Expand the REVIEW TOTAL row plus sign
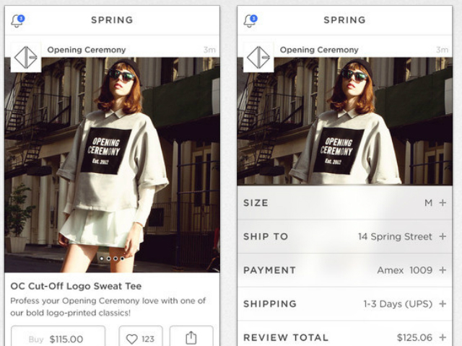The image size is (462, 346). coord(443,337)
